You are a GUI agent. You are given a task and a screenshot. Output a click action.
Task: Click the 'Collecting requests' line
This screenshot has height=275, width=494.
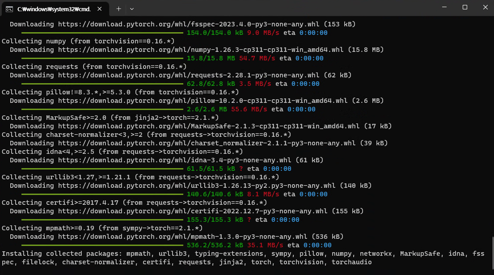[94, 67]
